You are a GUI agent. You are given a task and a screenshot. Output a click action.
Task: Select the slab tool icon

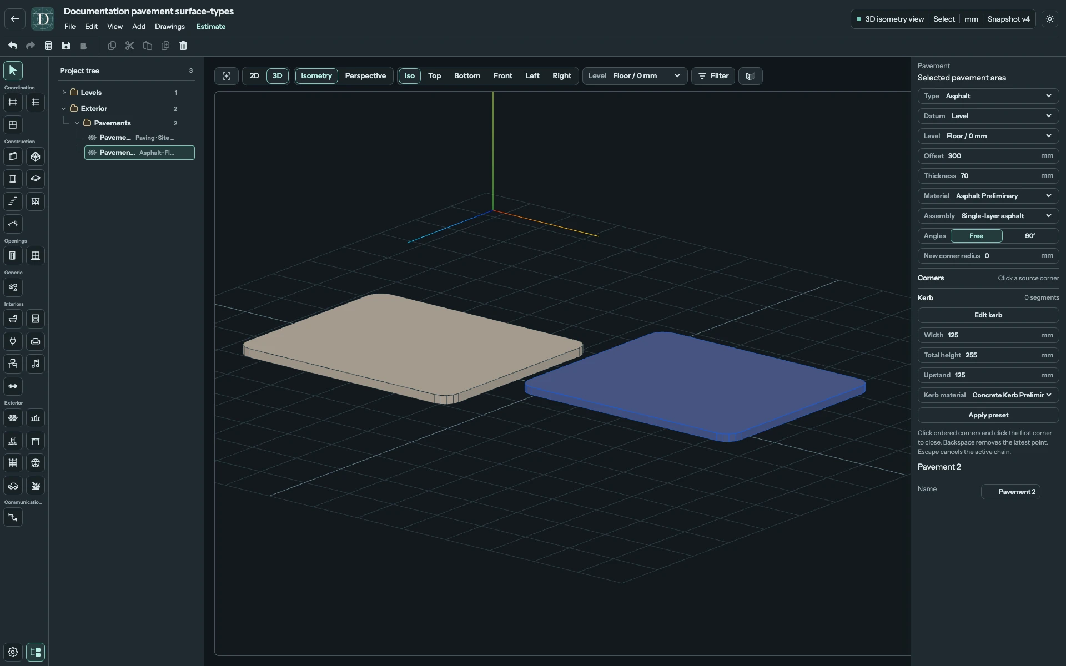pos(36,179)
